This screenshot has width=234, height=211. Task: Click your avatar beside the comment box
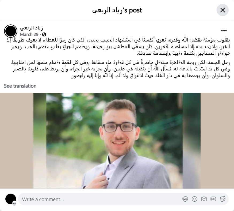tap(11, 199)
